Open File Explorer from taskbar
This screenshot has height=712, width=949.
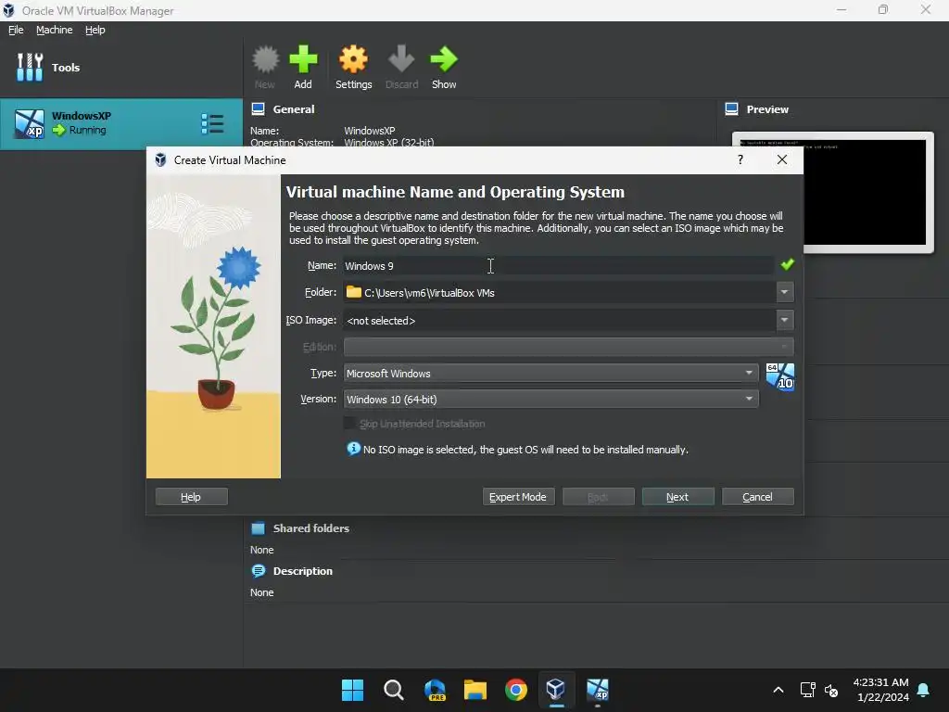(x=475, y=690)
